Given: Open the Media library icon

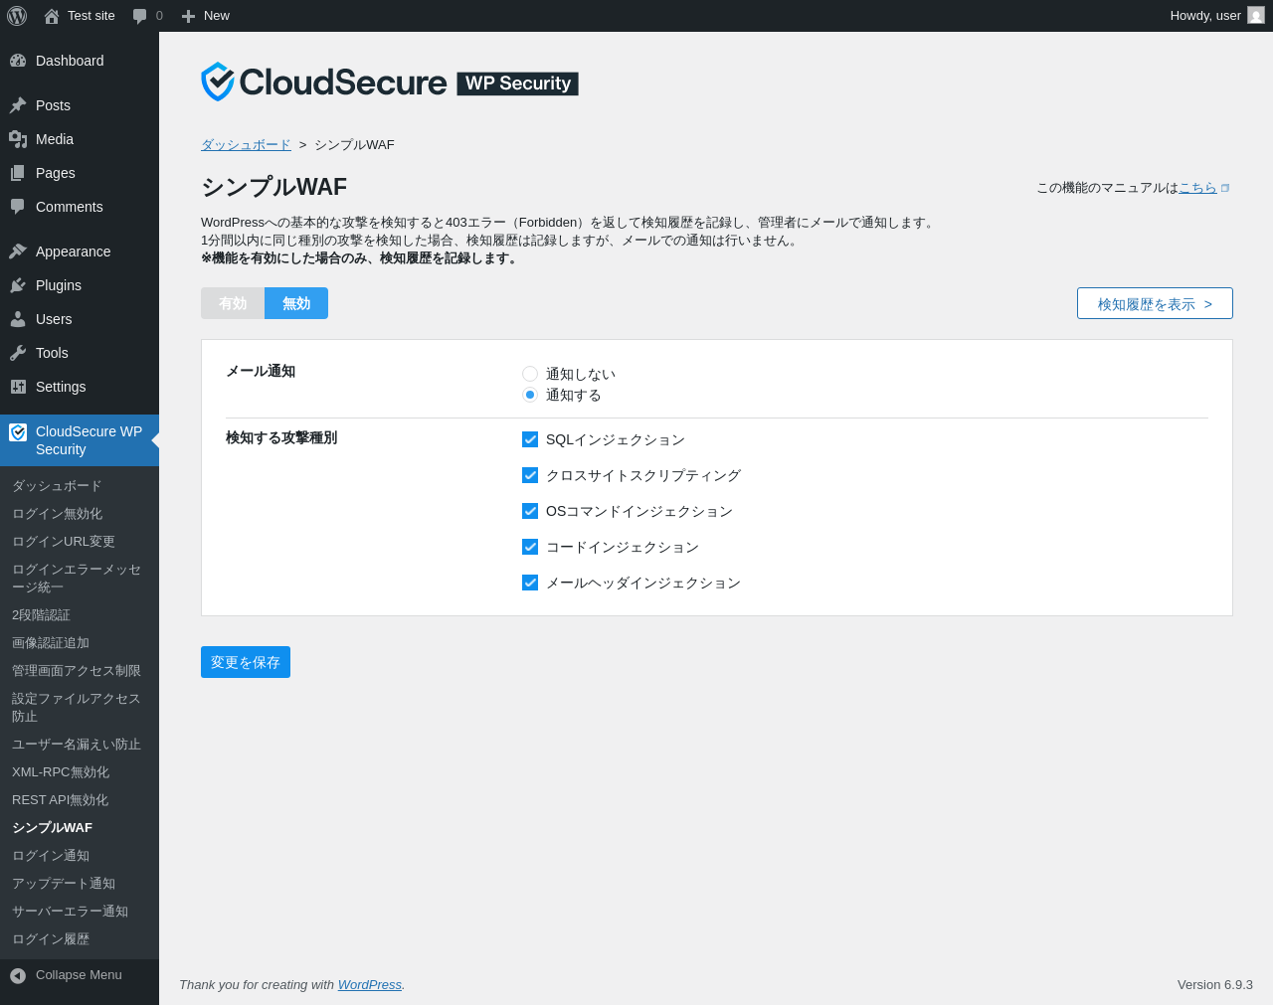Looking at the screenshot, I should (x=18, y=139).
